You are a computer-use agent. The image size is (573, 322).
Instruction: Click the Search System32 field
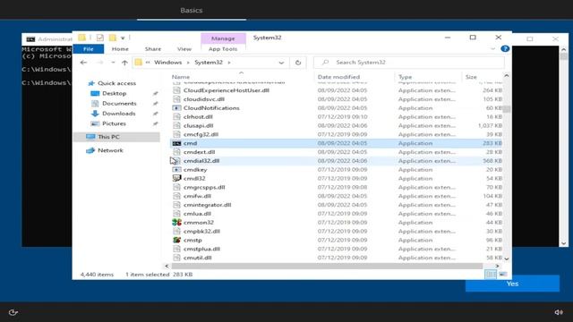point(409,63)
